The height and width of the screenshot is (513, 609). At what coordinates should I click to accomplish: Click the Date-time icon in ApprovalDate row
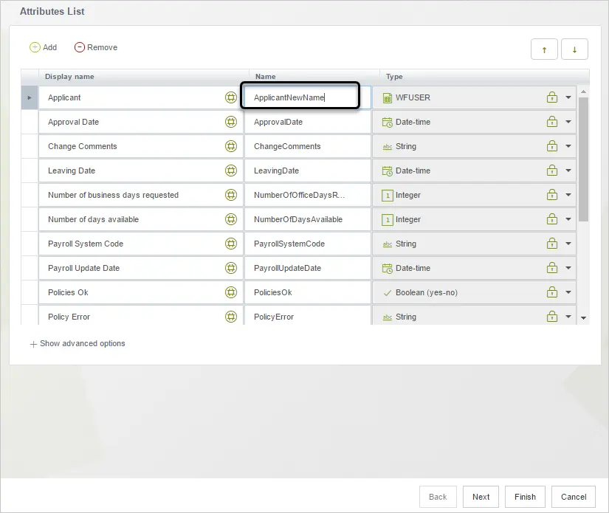(388, 123)
